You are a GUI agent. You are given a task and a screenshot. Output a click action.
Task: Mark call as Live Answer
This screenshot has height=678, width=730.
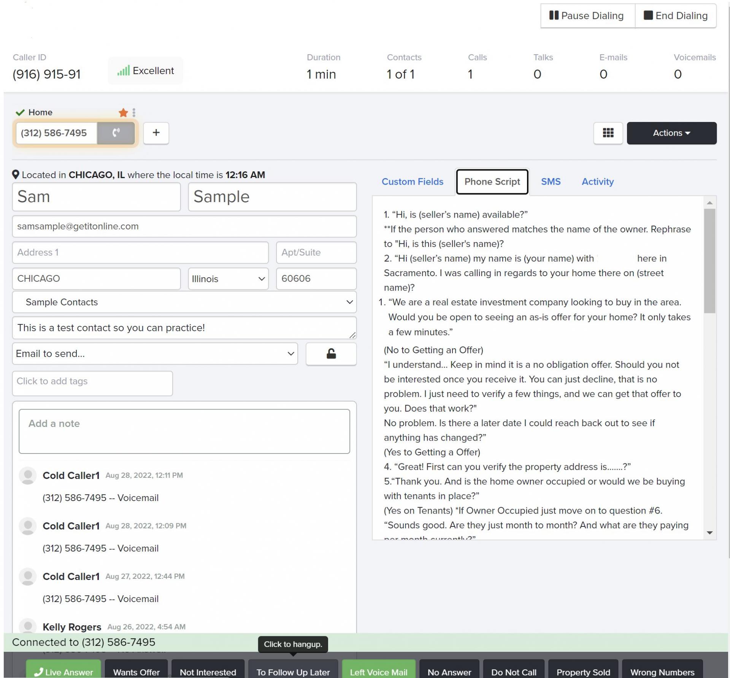[63, 672]
